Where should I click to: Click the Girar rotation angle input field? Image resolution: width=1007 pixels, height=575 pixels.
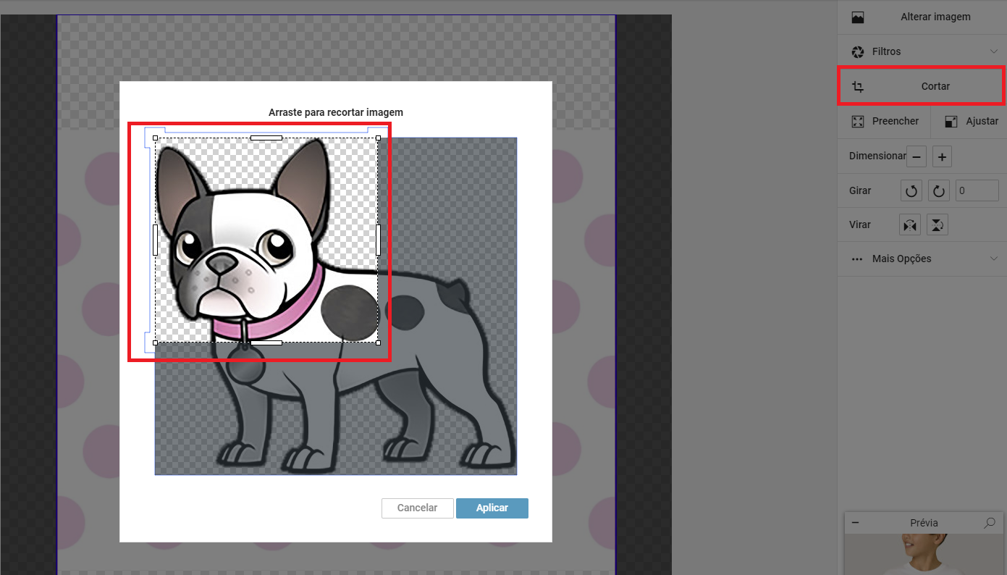(977, 191)
